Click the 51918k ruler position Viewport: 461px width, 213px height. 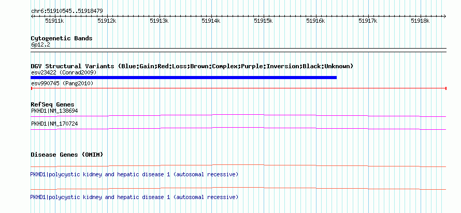point(421,21)
